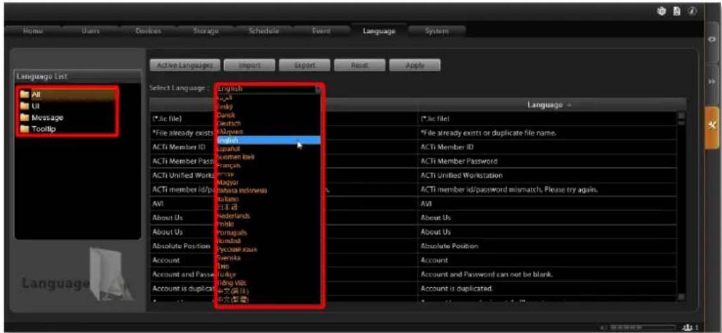722x333 pixels.
Task: Click the UI folder icon in Language List
Action: tap(24, 106)
